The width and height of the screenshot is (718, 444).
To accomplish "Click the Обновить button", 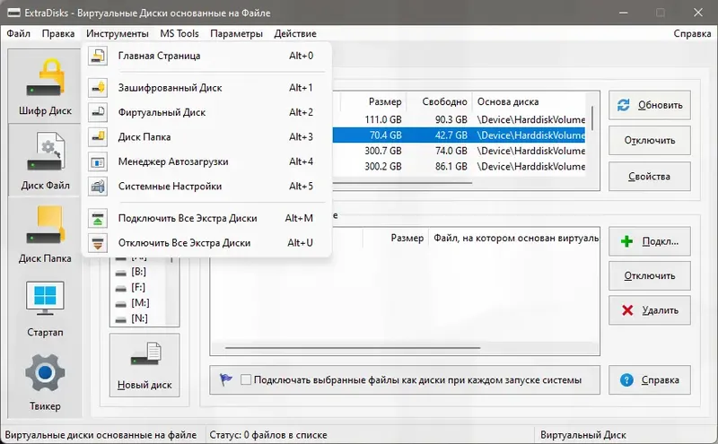I will click(x=650, y=105).
